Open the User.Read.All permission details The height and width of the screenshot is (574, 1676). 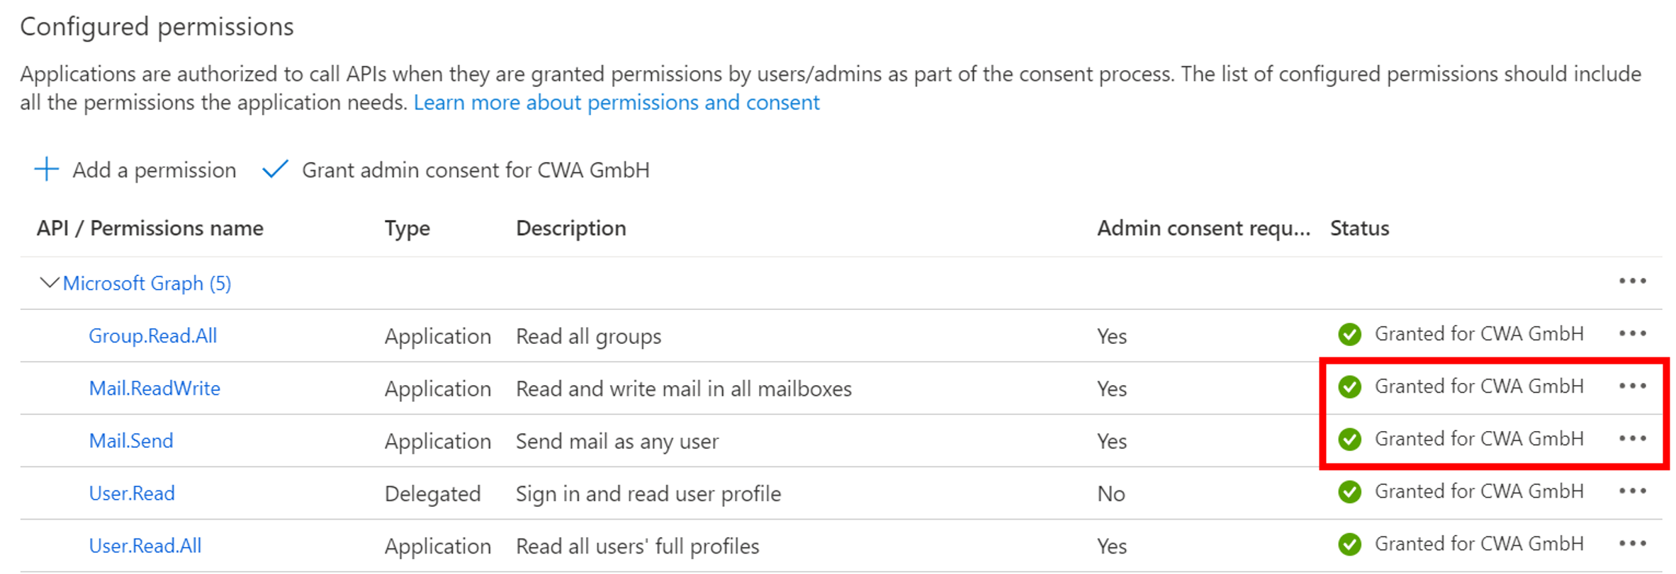[145, 546]
